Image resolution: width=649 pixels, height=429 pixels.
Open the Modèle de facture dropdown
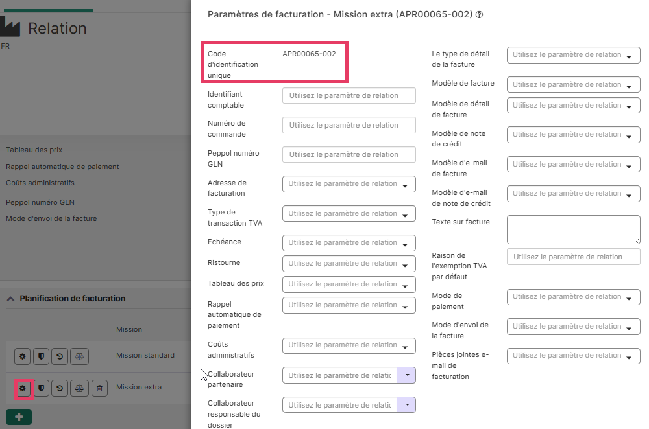[573, 85]
